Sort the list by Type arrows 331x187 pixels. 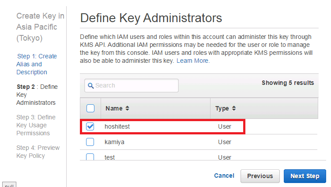(x=233, y=108)
